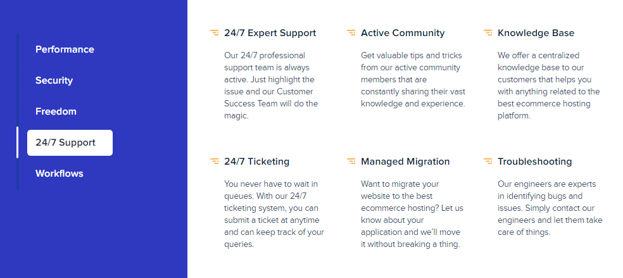Viewport: 623px width, 278px height.
Task: Click the Customer Success Team description paragraph
Action: pyautogui.click(x=271, y=85)
